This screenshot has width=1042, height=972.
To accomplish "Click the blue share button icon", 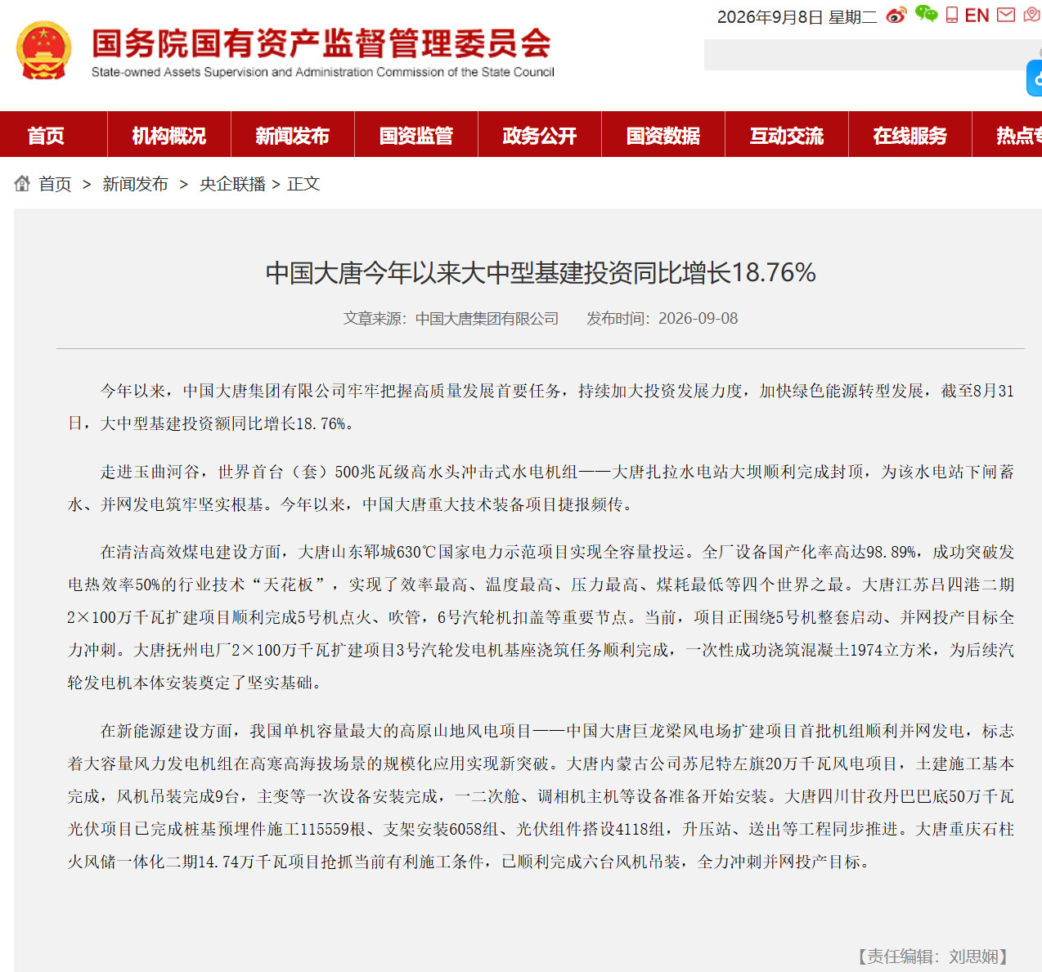I will (x=1035, y=78).
